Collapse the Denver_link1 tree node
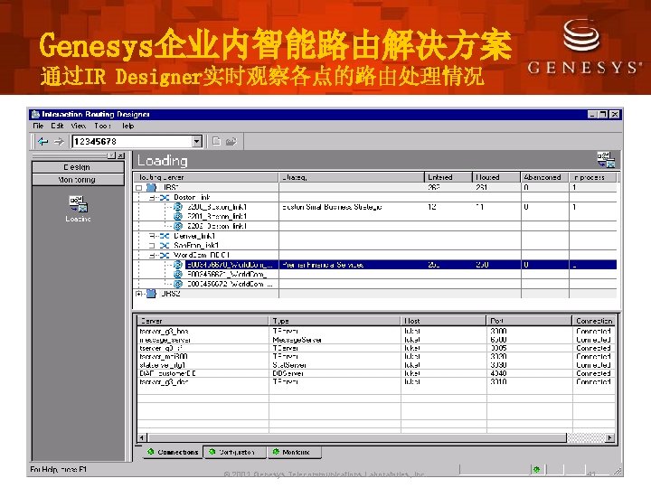651x488 pixels. (x=153, y=236)
